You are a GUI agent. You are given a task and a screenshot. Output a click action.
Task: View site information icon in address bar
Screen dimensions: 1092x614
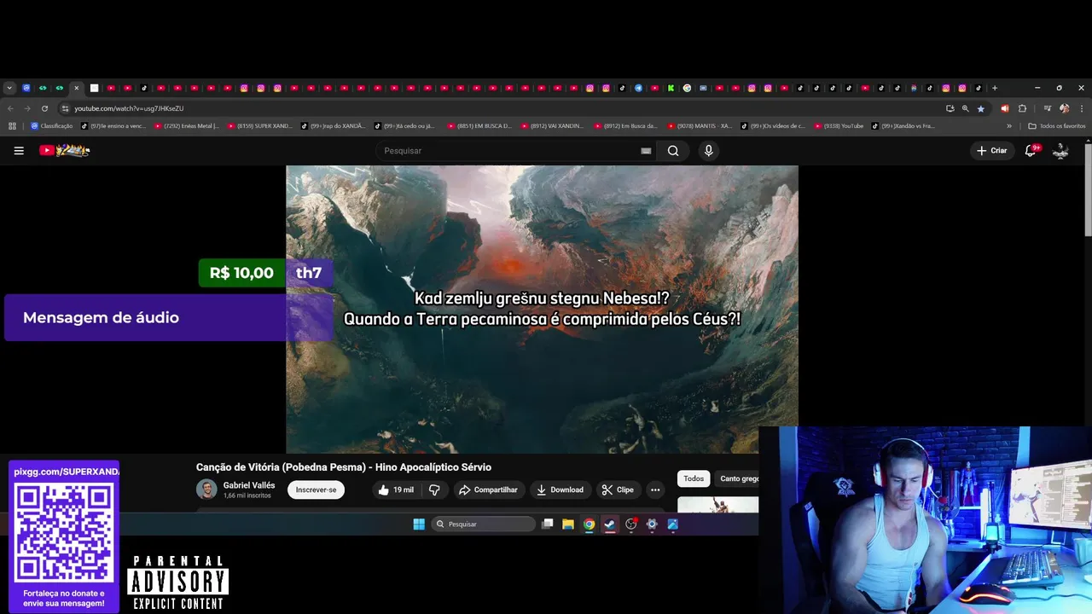[65, 108]
